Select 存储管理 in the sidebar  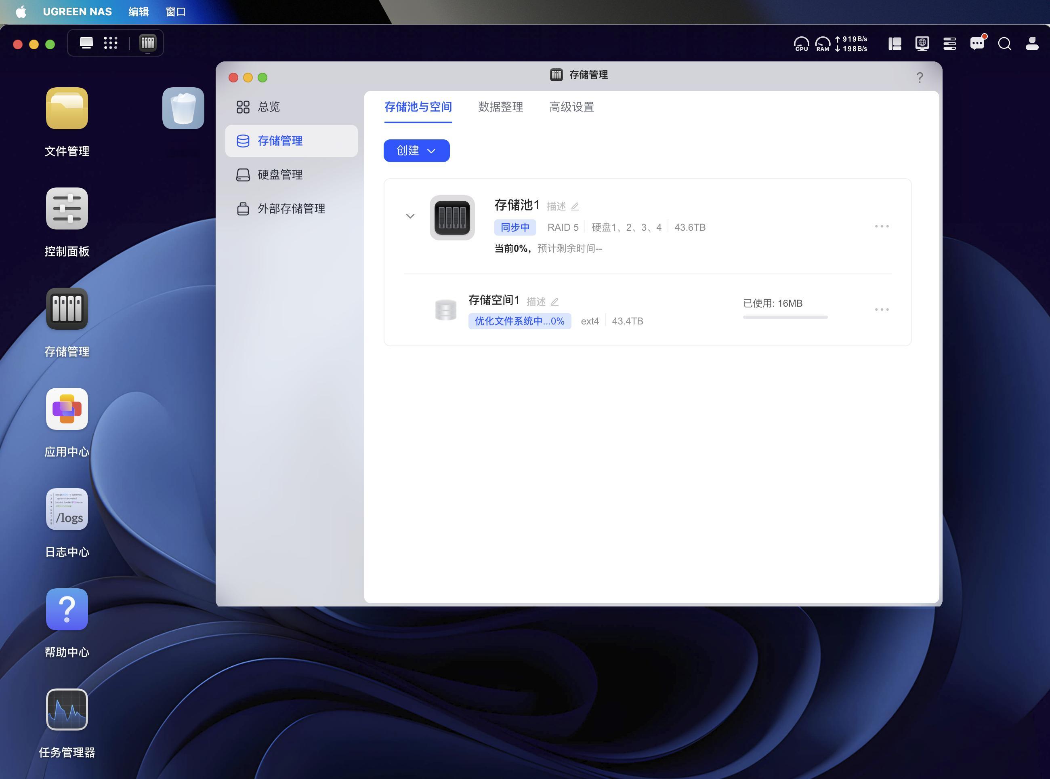(x=291, y=141)
